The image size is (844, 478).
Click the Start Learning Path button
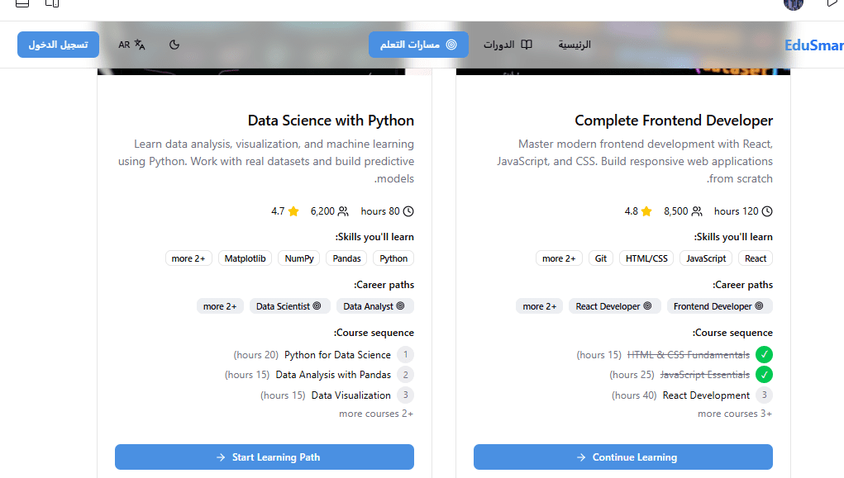coord(265,457)
